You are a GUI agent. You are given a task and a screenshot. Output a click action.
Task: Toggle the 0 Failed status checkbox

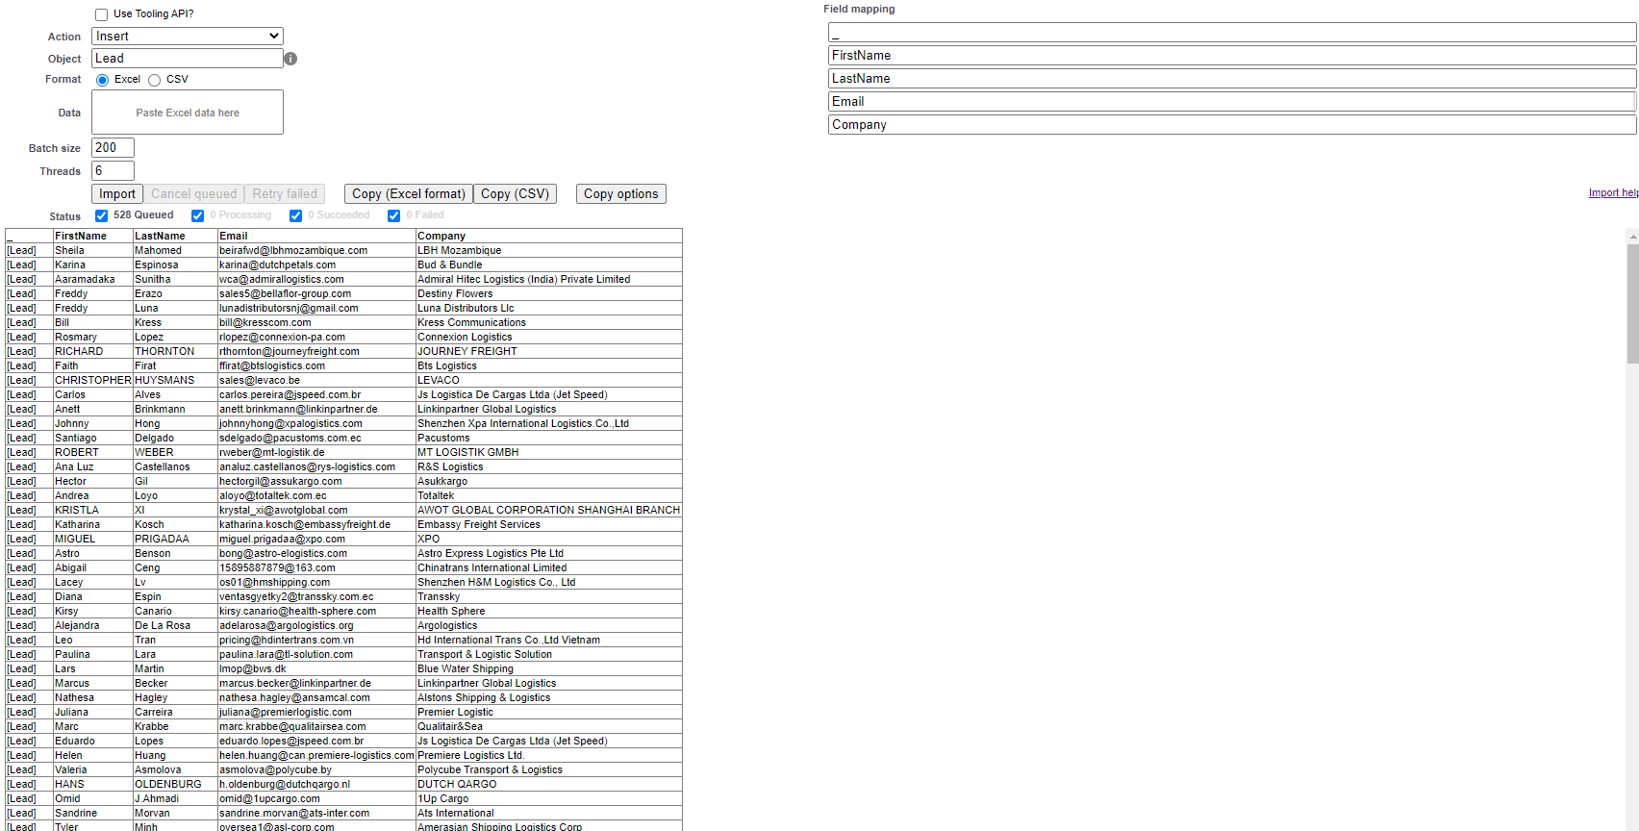(393, 215)
